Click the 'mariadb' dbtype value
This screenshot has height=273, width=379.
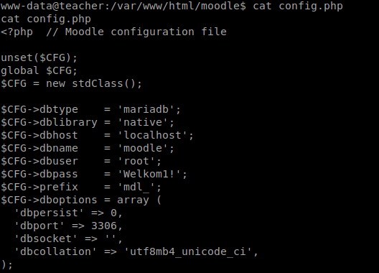[x=146, y=109]
